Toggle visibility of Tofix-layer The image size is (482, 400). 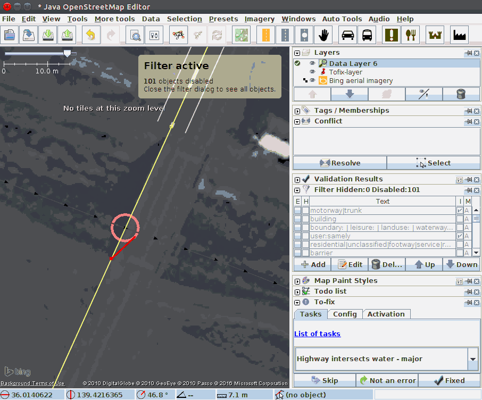tap(313, 72)
